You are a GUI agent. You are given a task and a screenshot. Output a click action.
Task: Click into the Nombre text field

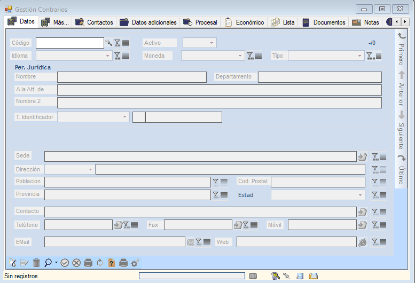pyautogui.click(x=131, y=77)
